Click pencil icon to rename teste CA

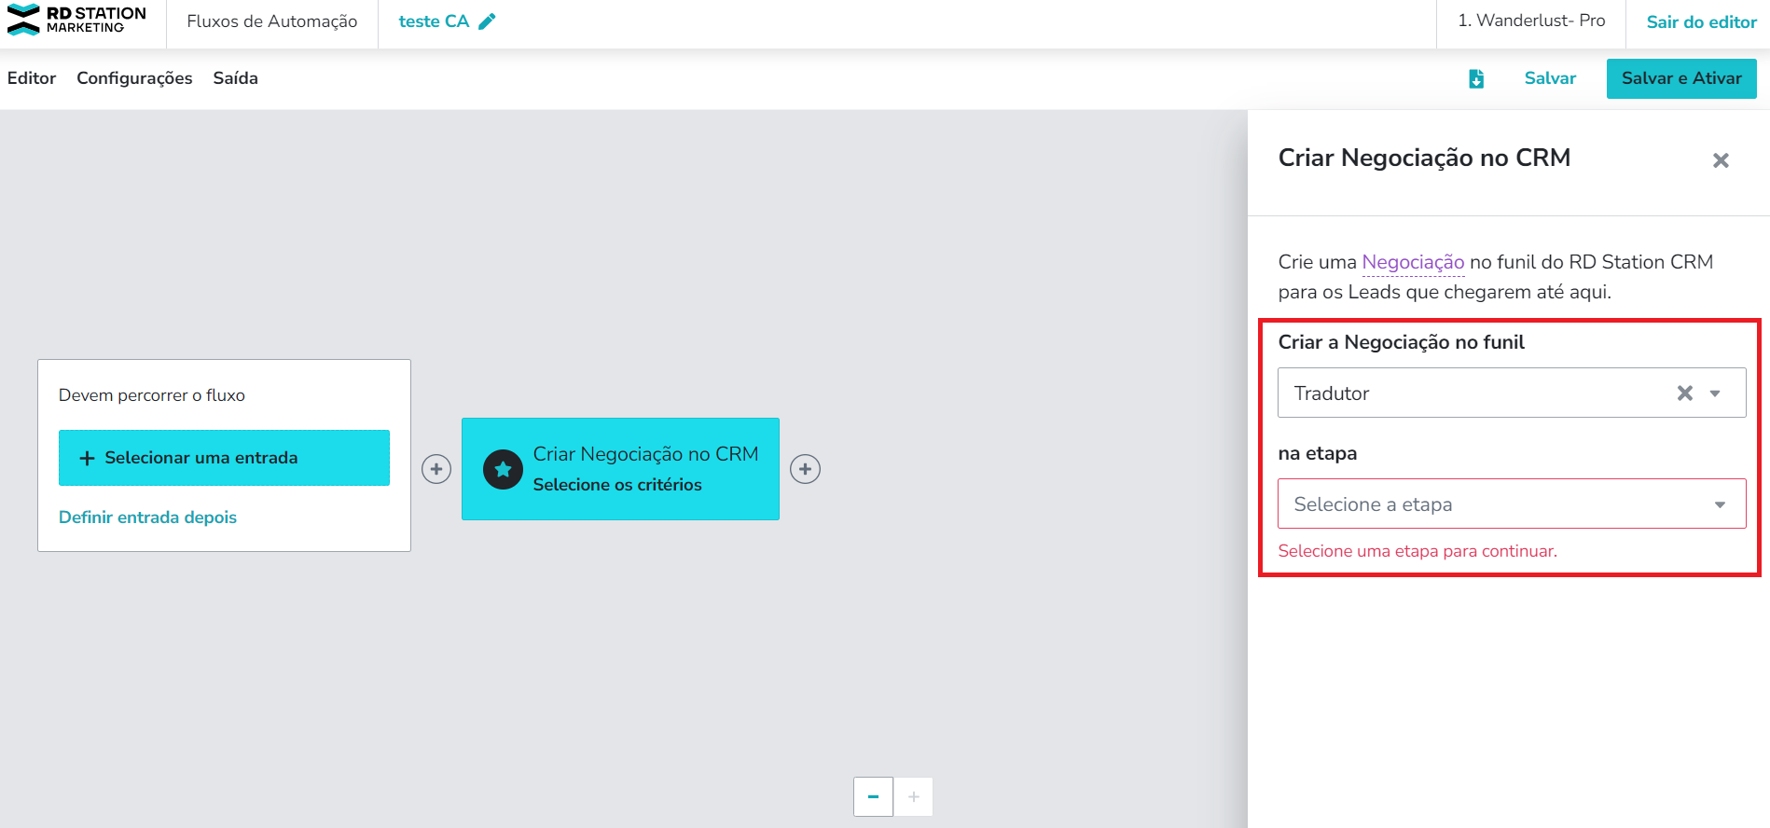(x=487, y=21)
